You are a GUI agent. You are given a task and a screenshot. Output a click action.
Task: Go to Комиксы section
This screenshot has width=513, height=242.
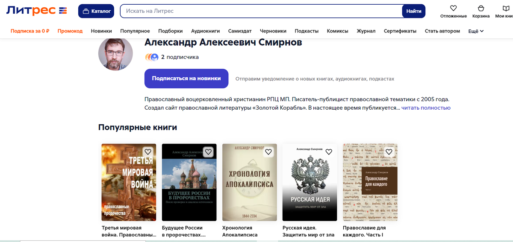(x=338, y=31)
